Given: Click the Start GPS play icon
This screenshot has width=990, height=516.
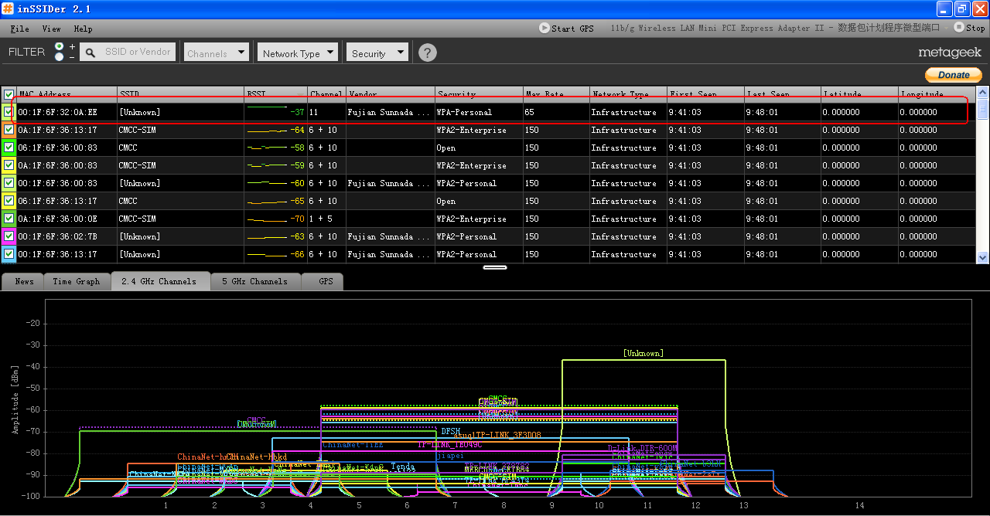Looking at the screenshot, I should click(544, 28).
